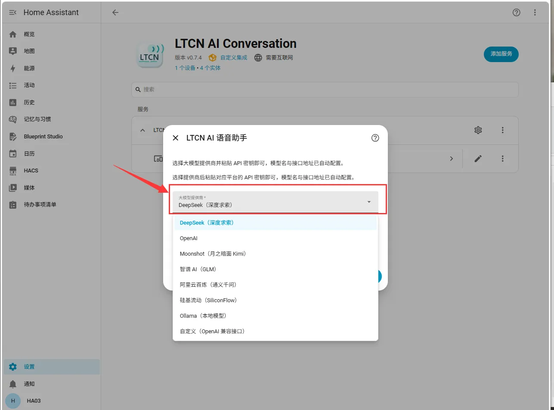
Task: Click the LTCN AI Conversation title
Action: pyautogui.click(x=235, y=44)
